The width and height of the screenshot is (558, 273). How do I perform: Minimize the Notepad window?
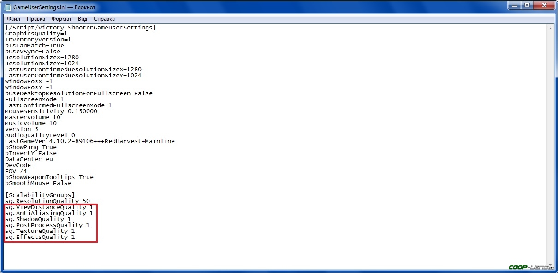point(513,6)
